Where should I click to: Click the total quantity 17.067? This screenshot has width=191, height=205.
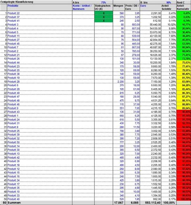click(118, 203)
